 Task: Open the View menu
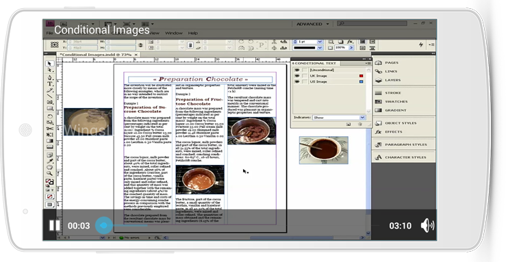tap(154, 33)
